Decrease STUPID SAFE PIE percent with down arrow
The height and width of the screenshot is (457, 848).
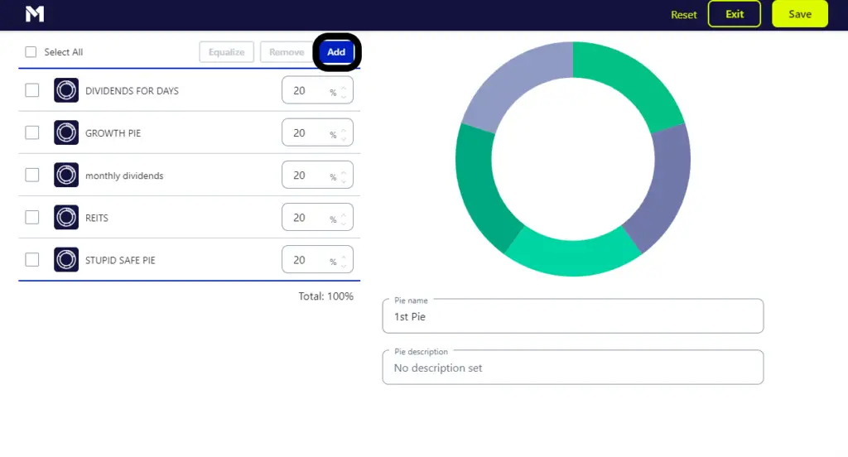(x=344, y=265)
